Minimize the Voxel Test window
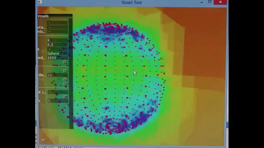Image resolution: width=264 pixels, height=148 pixels. point(202,2)
